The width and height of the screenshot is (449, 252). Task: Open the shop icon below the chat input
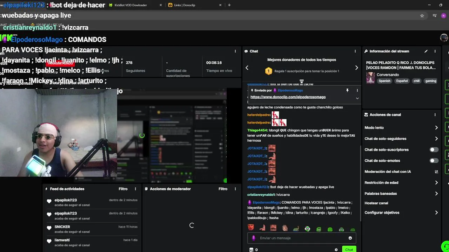(251, 250)
